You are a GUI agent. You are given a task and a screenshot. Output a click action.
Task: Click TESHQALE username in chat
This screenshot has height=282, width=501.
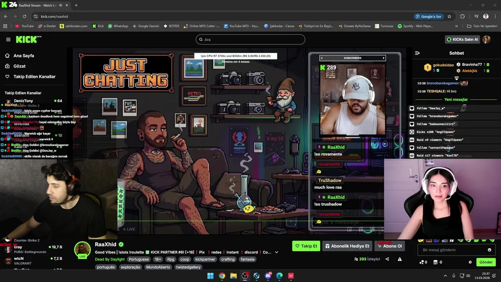coord(436,91)
